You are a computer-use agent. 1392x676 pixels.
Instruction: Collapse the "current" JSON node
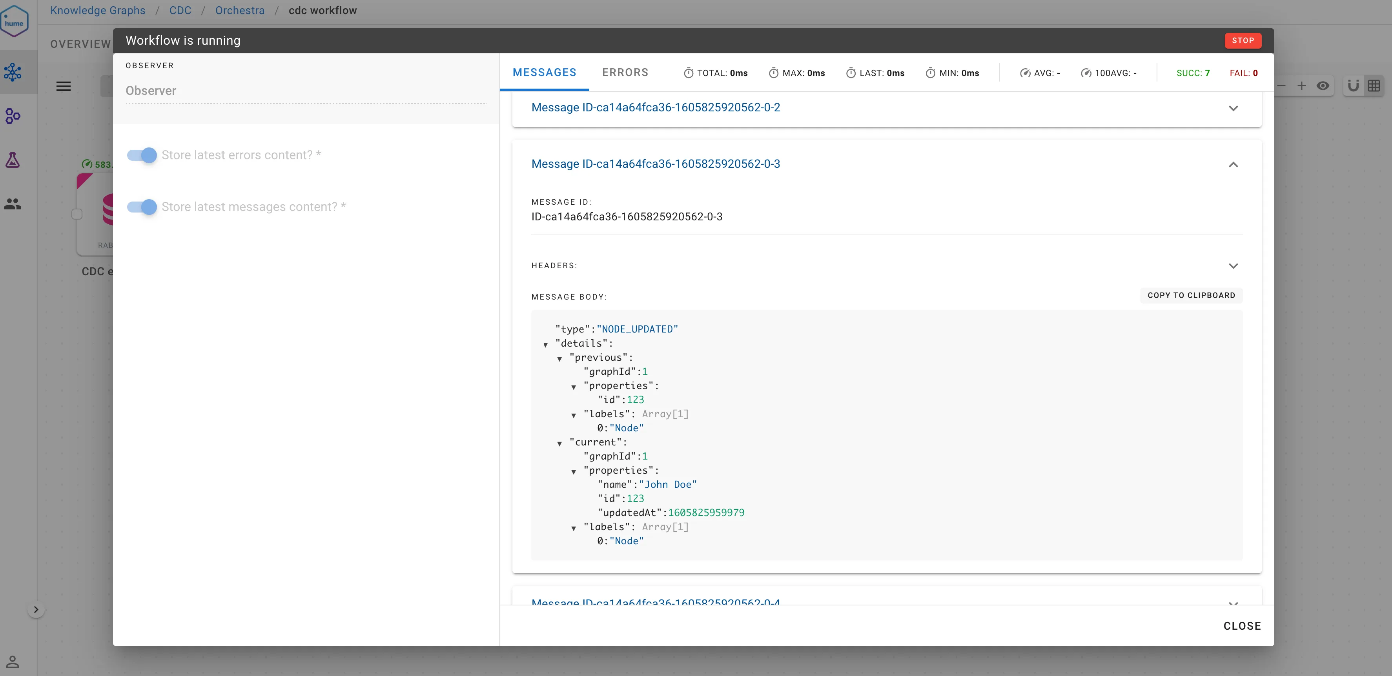tap(559, 443)
